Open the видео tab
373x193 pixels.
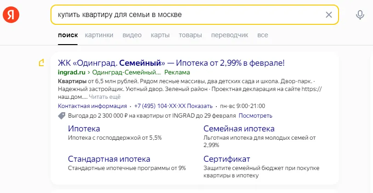132,35
